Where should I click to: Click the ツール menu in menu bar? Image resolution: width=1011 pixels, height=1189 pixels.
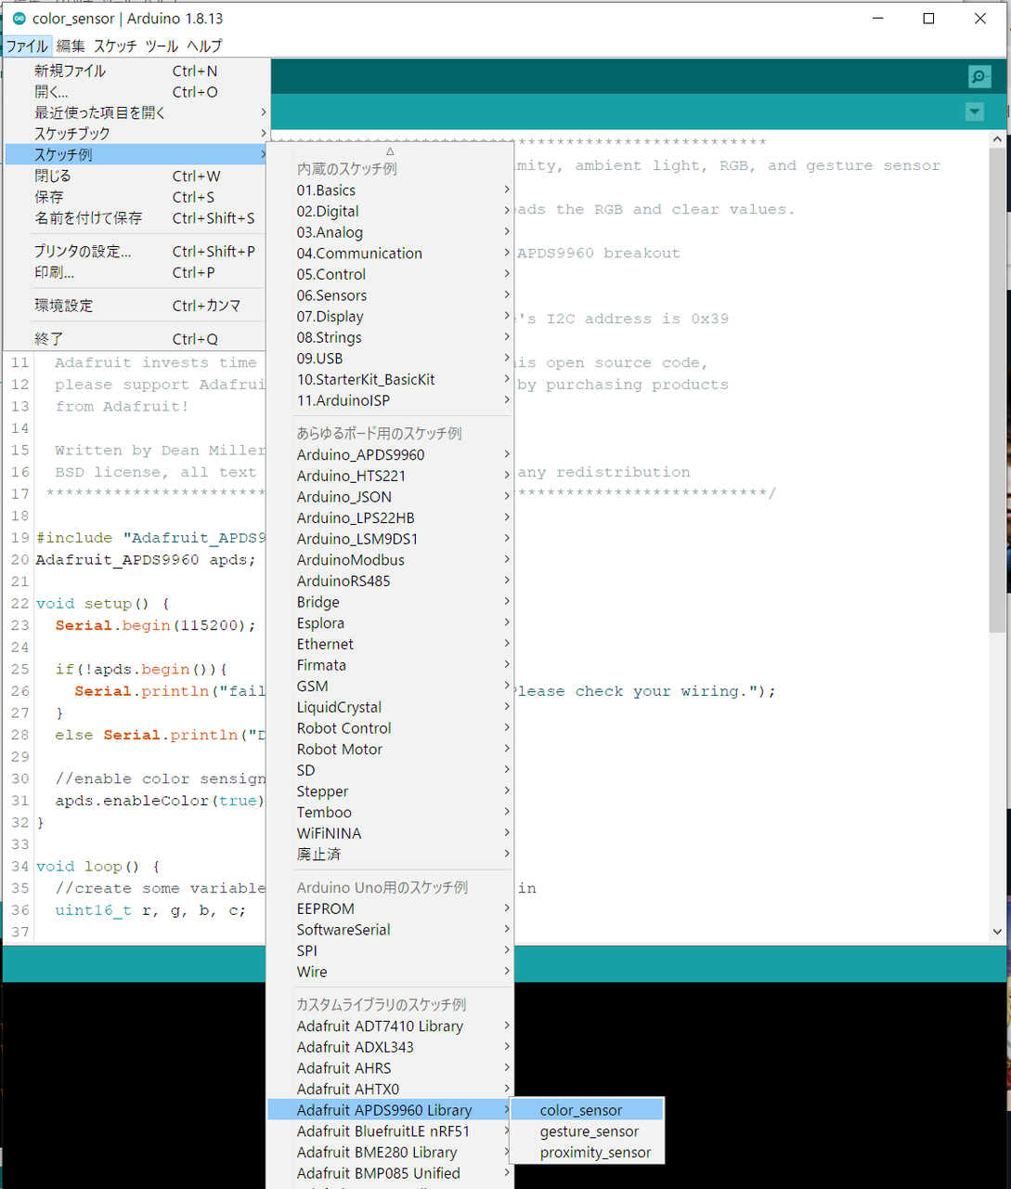pos(162,46)
